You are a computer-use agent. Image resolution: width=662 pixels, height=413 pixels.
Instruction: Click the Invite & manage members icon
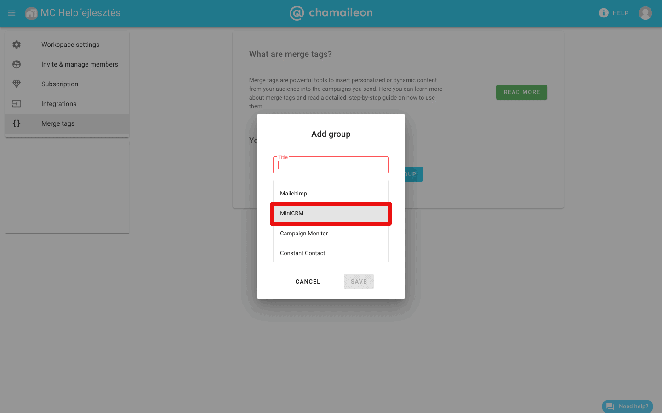(17, 64)
